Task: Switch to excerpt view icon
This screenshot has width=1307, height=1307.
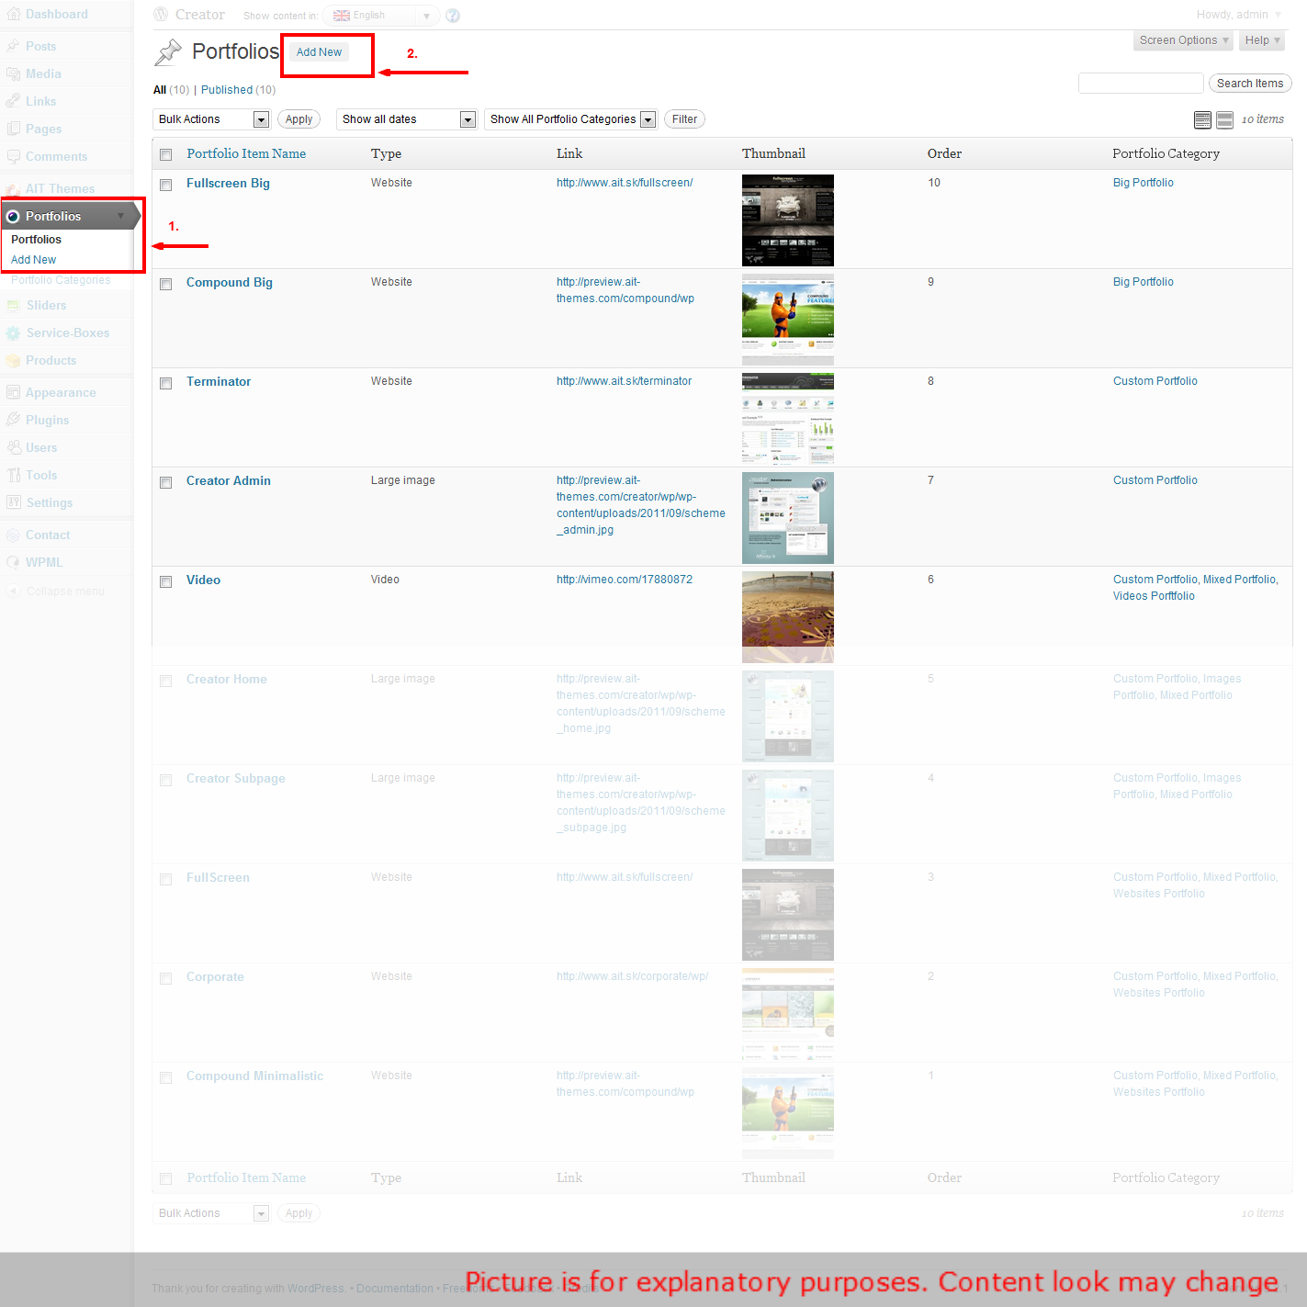Action: 1224,119
